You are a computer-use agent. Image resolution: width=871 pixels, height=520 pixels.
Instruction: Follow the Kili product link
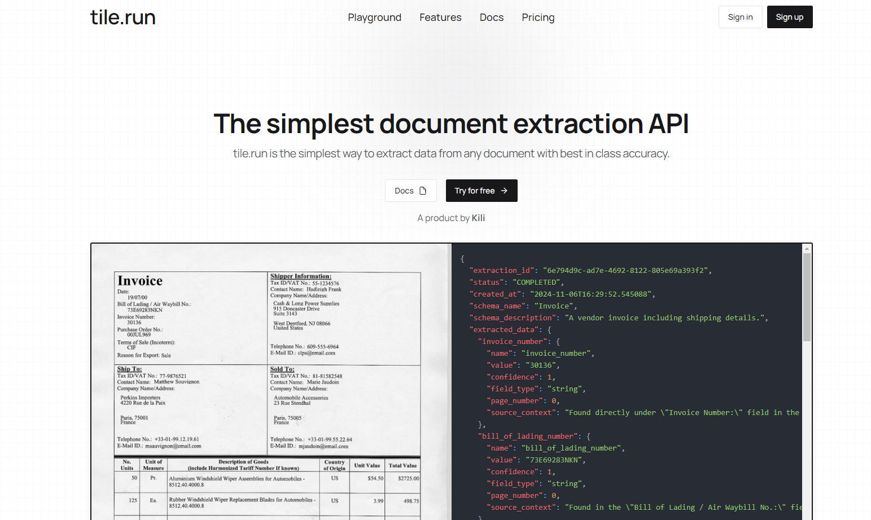pyautogui.click(x=478, y=218)
